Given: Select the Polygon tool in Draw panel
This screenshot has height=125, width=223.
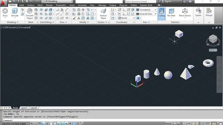Looking at the screenshot, I should pos(58,18).
